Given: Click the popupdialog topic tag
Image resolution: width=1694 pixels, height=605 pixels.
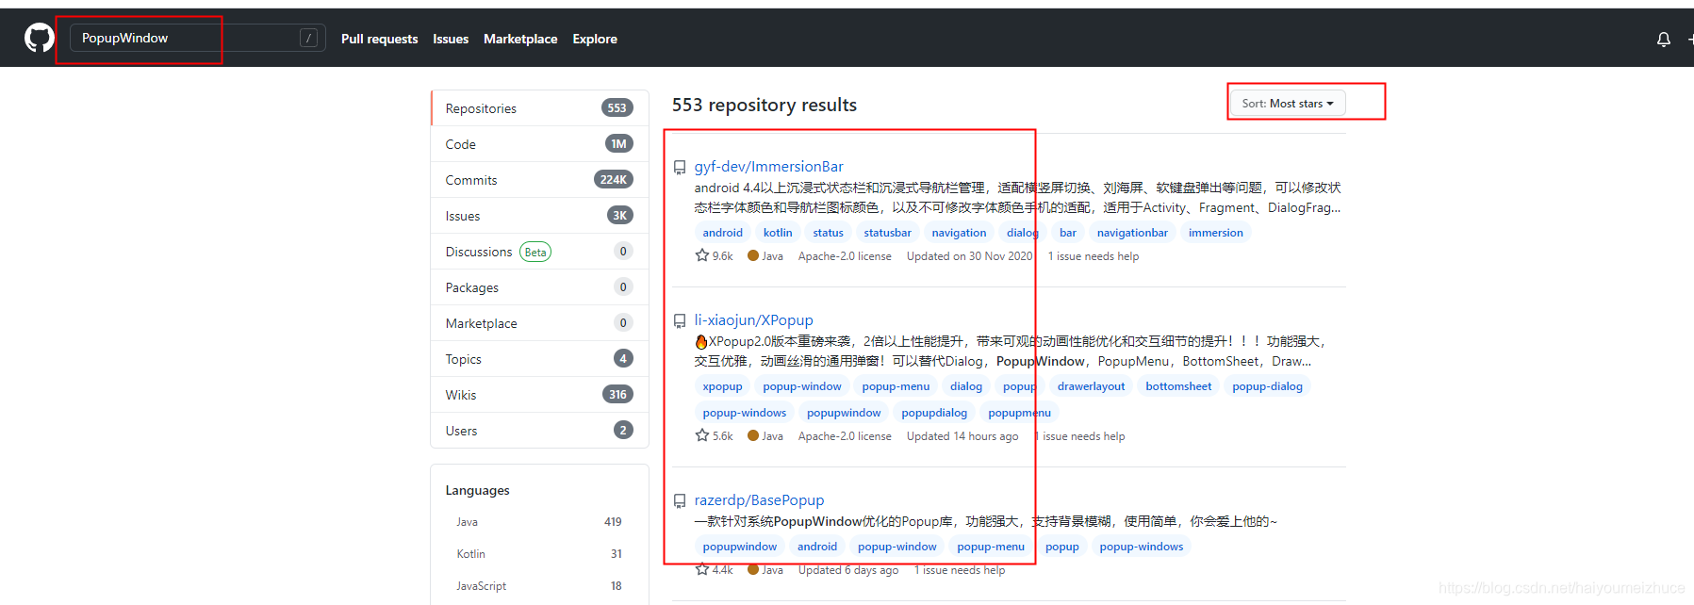Looking at the screenshot, I should (x=934, y=413).
